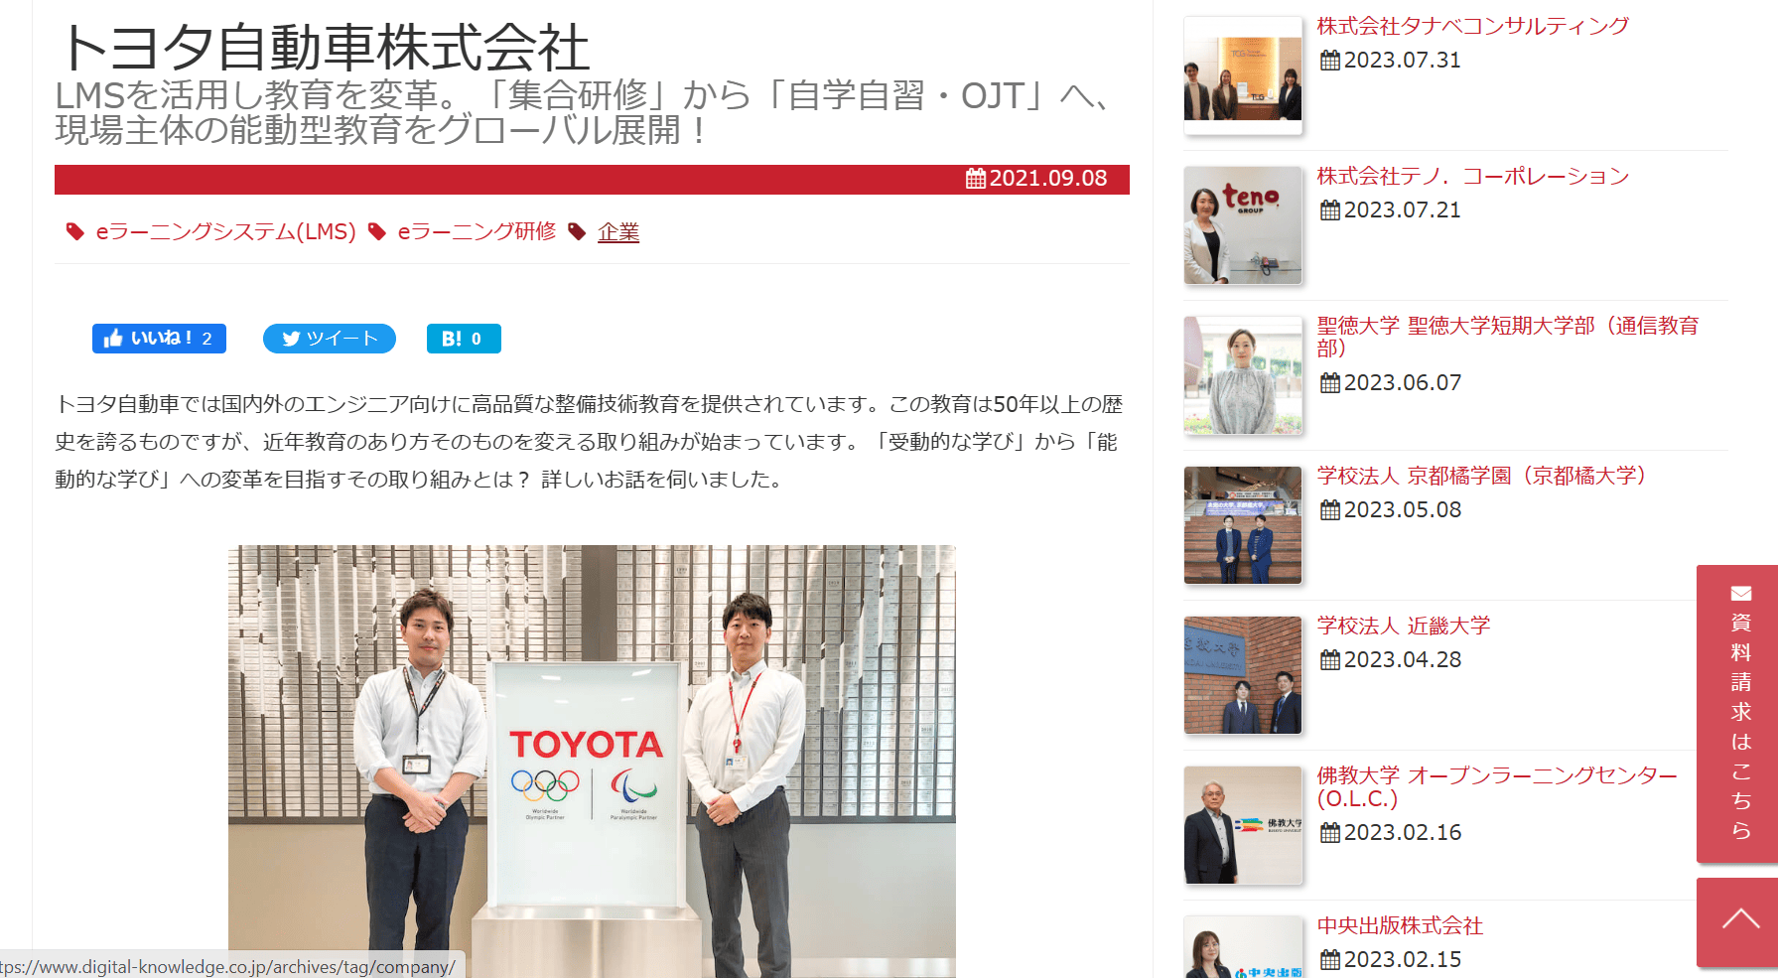Click the date text 2023.07.31
This screenshot has height=978, width=1778.
(1403, 61)
